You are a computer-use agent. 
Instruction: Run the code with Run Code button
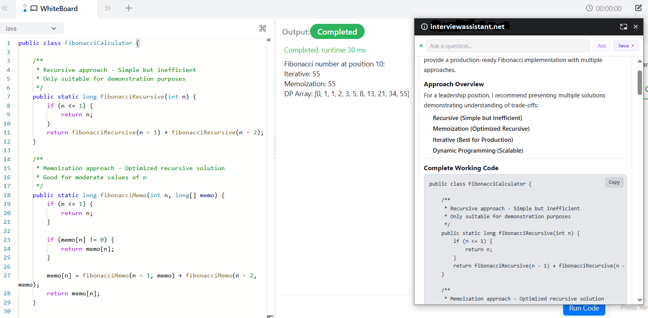[x=584, y=309]
